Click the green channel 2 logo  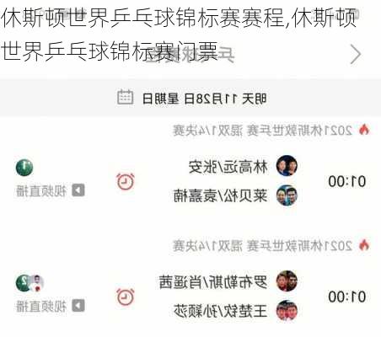[x=24, y=283]
